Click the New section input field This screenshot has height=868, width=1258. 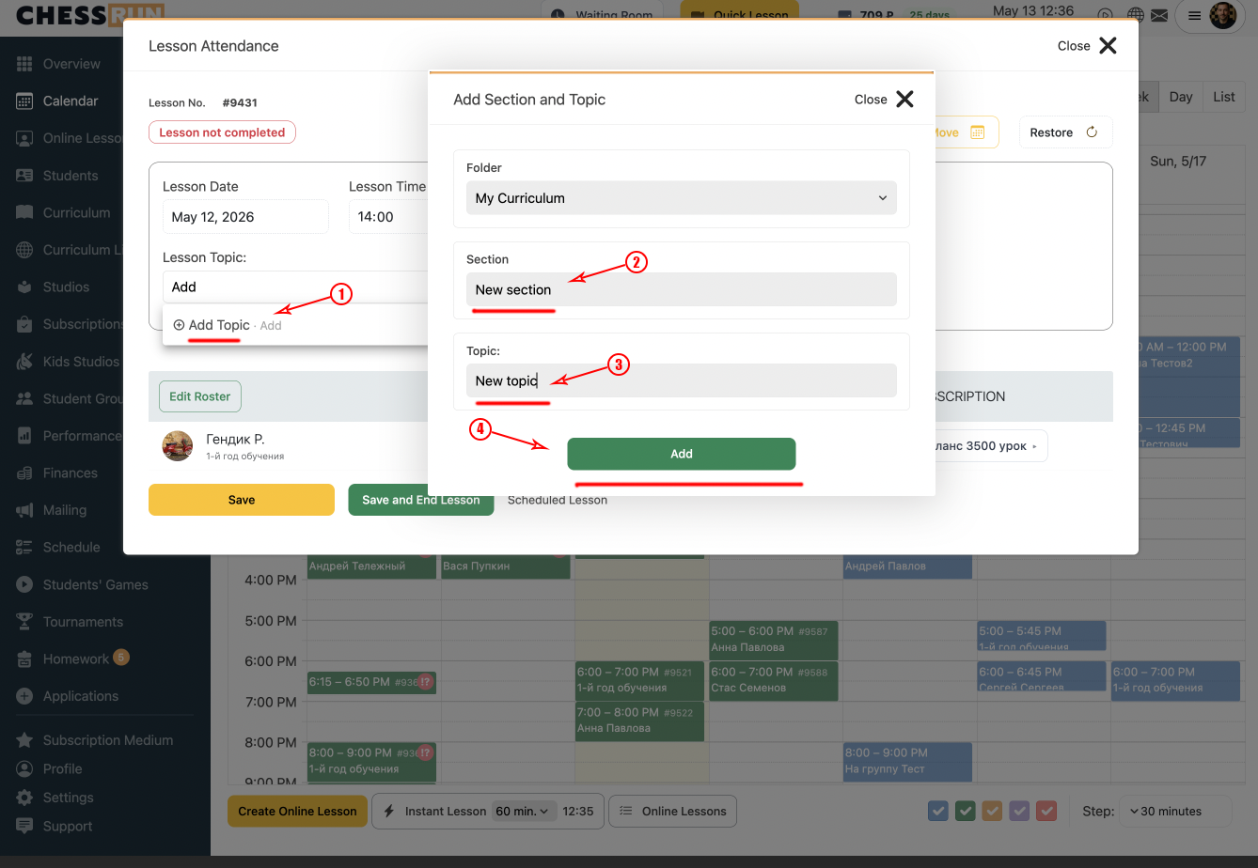tap(681, 289)
